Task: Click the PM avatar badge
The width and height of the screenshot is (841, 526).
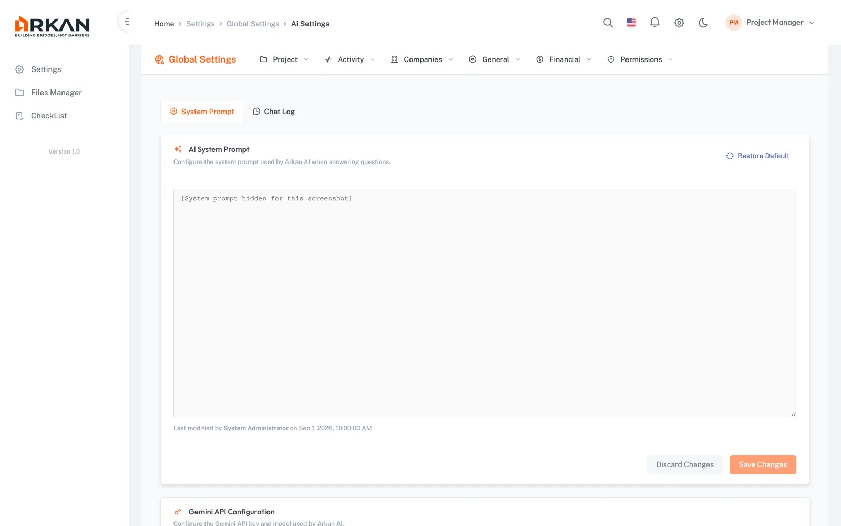Action: tap(734, 23)
